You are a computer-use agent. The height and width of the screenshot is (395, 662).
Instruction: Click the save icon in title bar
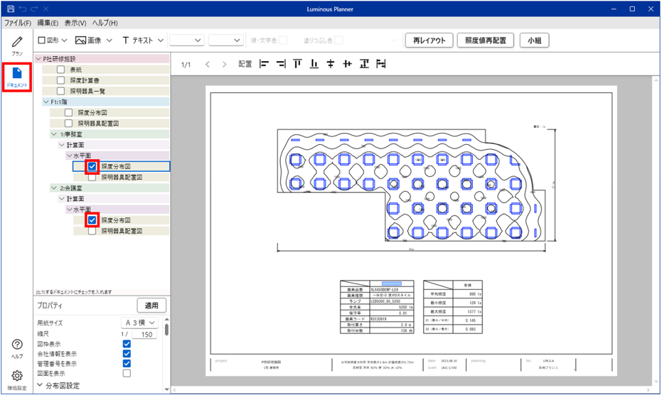pyautogui.click(x=10, y=9)
